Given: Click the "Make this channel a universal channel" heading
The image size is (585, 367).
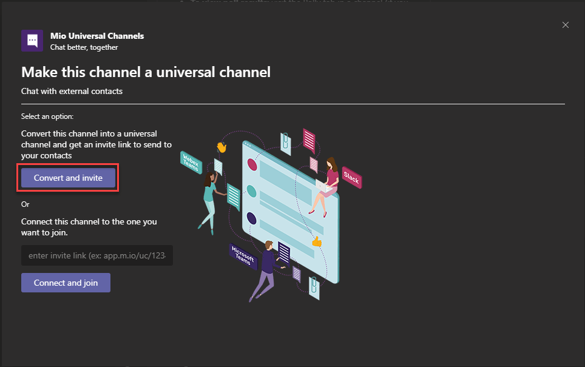Looking at the screenshot, I should click(x=146, y=72).
